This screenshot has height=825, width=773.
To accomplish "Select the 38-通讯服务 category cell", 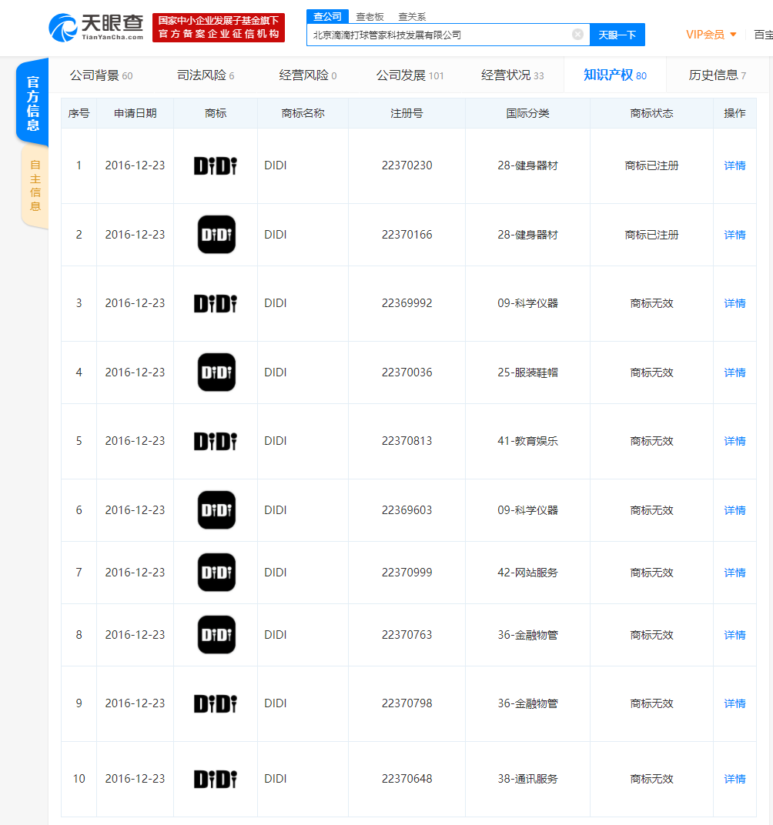I will (x=528, y=779).
